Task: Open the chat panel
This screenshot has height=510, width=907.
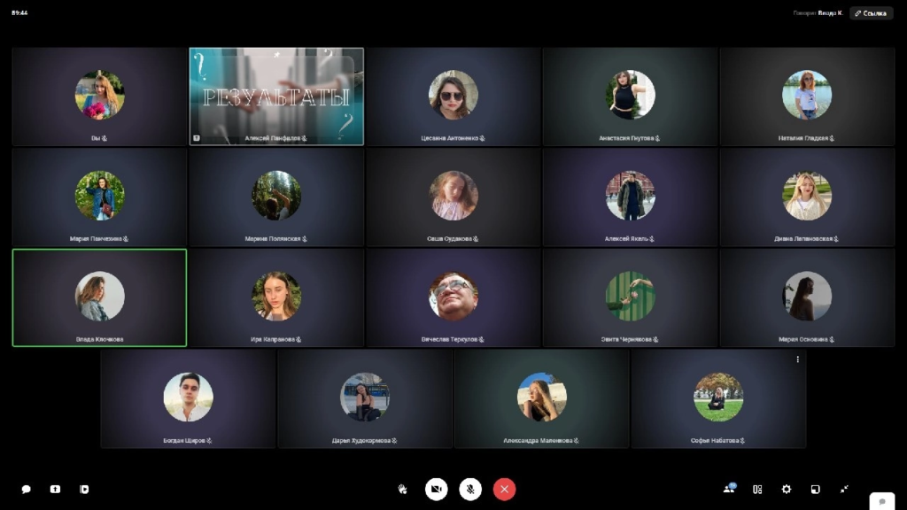Action: [x=27, y=489]
